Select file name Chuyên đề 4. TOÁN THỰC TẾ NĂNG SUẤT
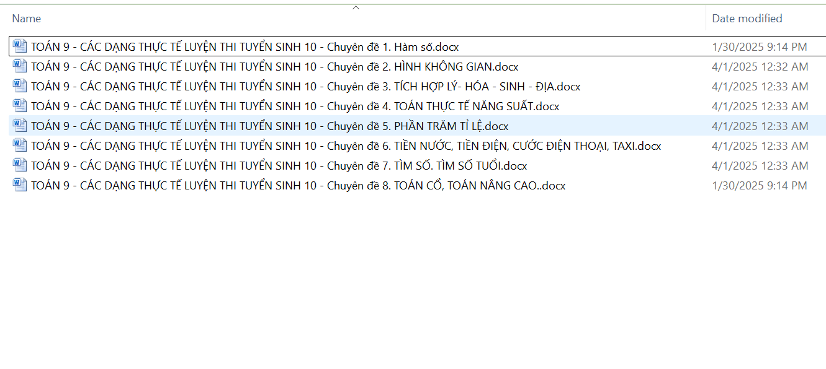Viewport: 826px width, 369px height. (x=295, y=106)
